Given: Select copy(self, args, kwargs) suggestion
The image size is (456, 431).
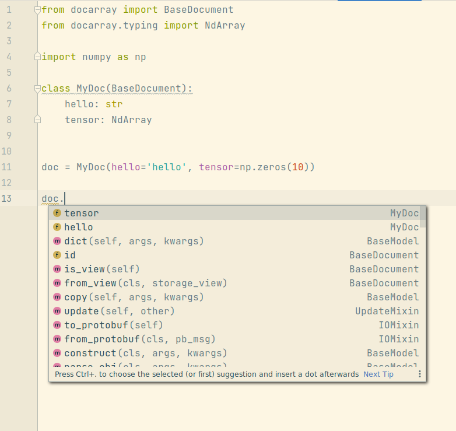Looking at the screenshot, I should [237, 297].
